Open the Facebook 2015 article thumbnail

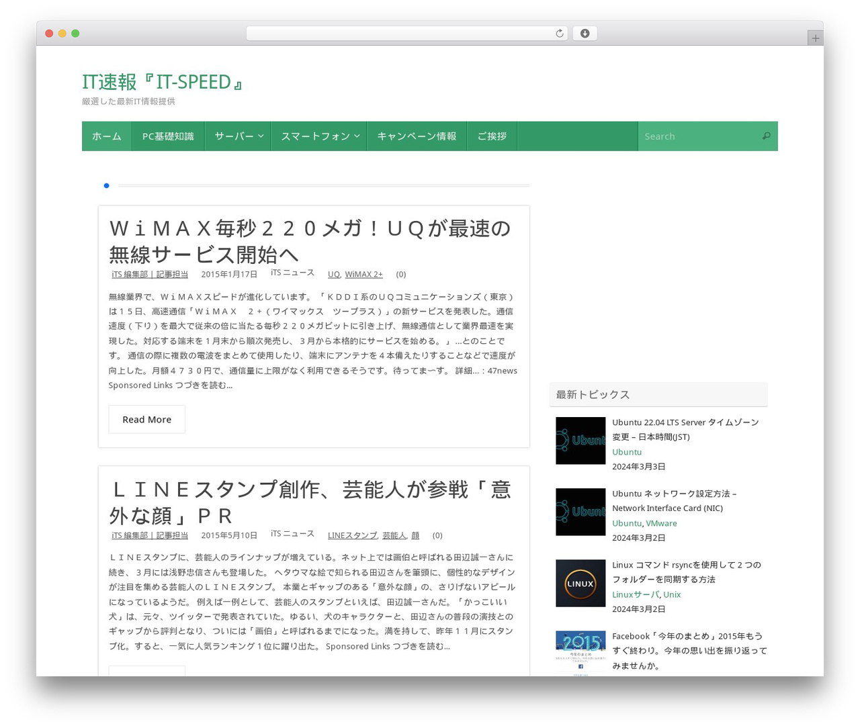point(580,653)
